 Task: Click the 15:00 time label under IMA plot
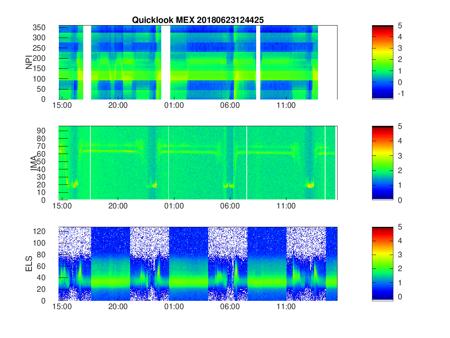click(62, 206)
